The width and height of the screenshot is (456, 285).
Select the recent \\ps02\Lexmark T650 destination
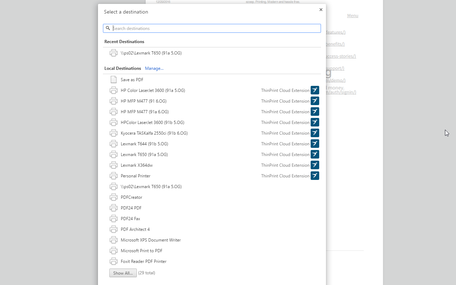coord(151,53)
